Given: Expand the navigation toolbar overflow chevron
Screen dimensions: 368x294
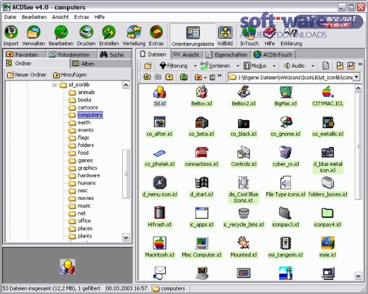Looking at the screenshot, I should (219, 75).
